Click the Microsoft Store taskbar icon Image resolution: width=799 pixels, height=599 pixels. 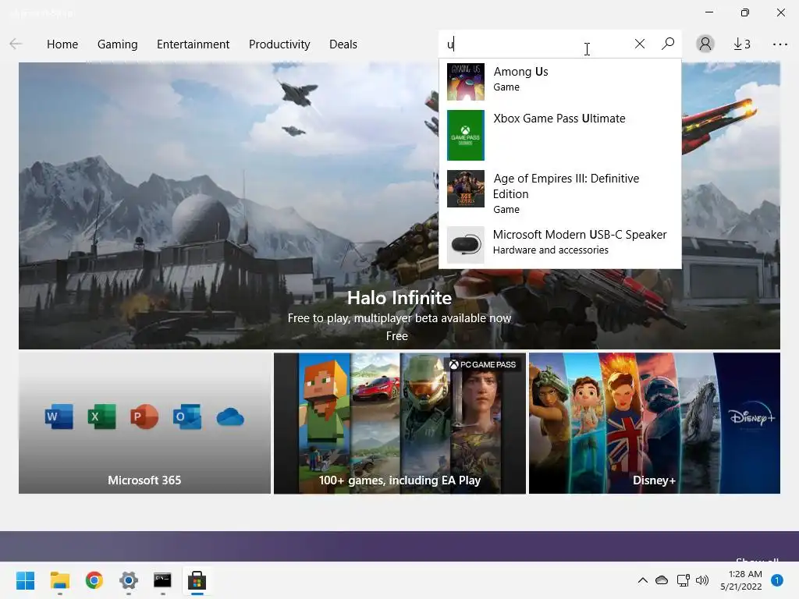[x=197, y=580]
